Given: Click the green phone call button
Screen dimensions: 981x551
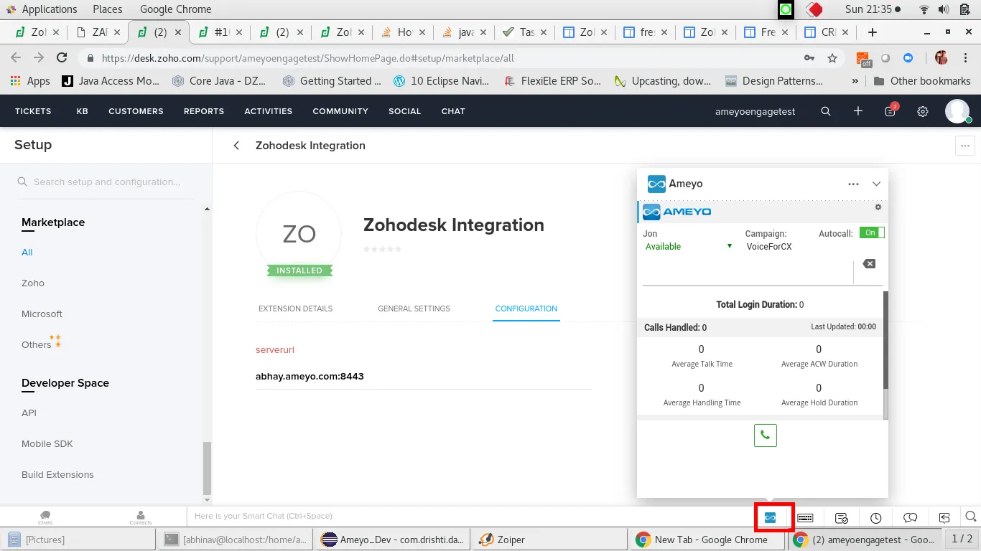Looking at the screenshot, I should (766, 435).
